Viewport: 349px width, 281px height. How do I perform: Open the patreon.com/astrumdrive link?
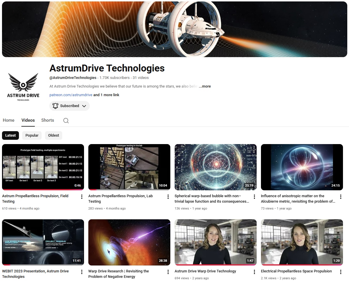click(71, 95)
